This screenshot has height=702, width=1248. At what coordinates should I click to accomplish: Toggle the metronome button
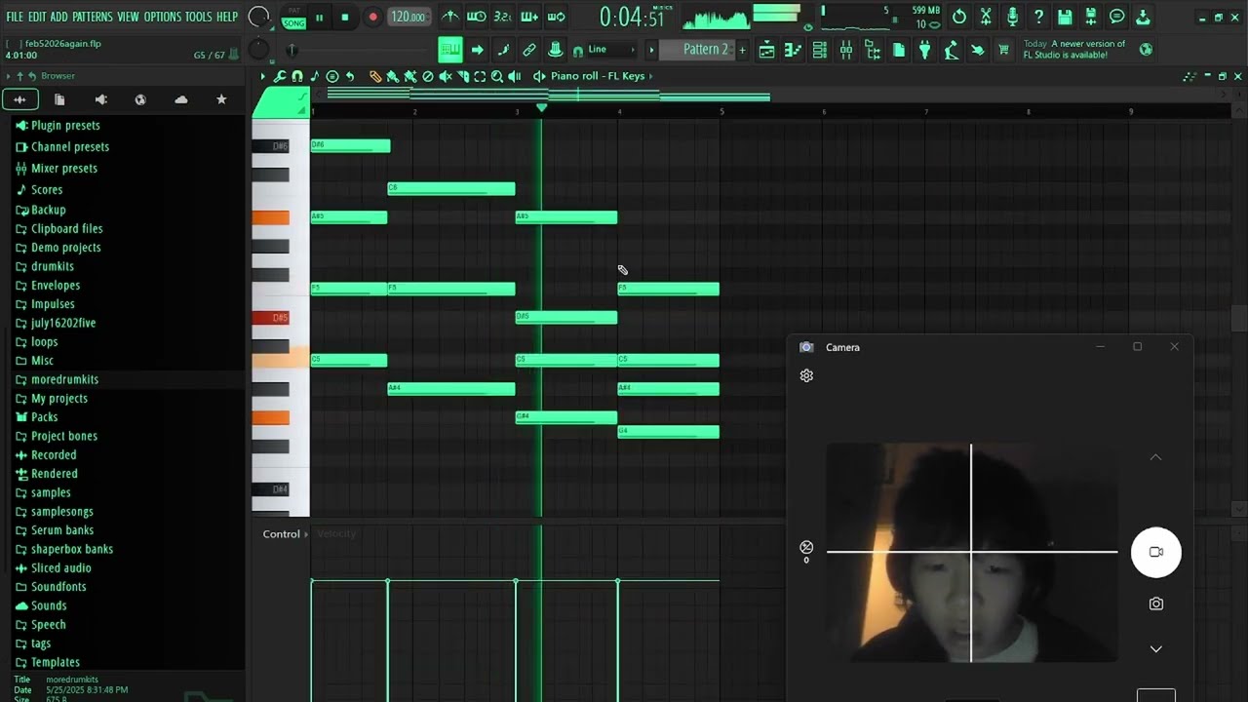pyautogui.click(x=450, y=17)
